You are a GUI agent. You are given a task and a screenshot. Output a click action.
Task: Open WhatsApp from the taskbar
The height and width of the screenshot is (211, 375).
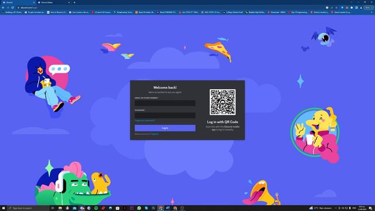(139, 208)
